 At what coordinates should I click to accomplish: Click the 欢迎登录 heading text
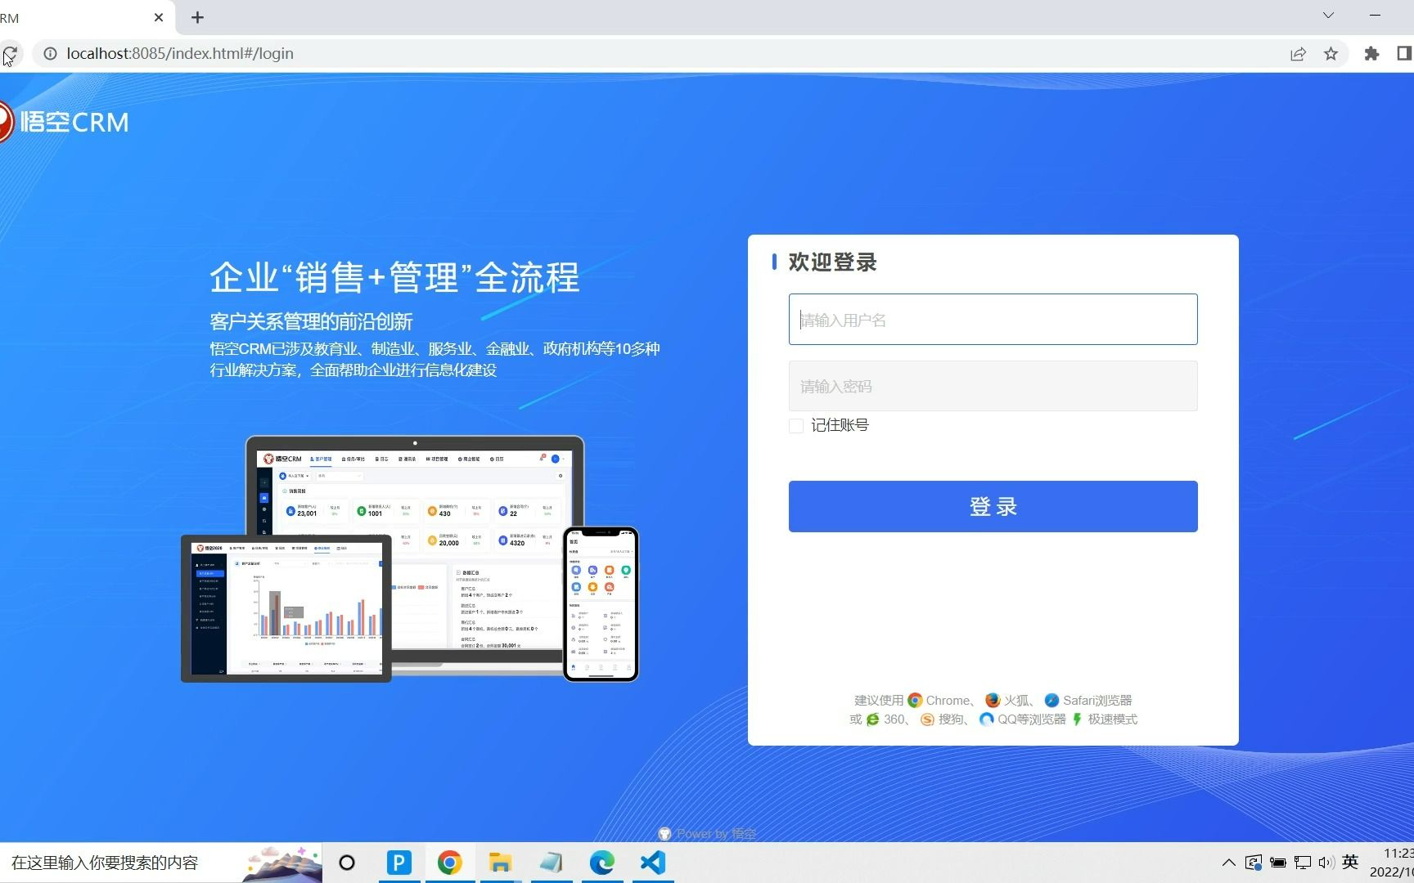coord(832,262)
